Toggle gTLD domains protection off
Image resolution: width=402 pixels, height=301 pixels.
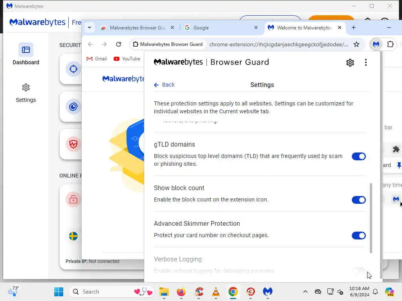358,156
